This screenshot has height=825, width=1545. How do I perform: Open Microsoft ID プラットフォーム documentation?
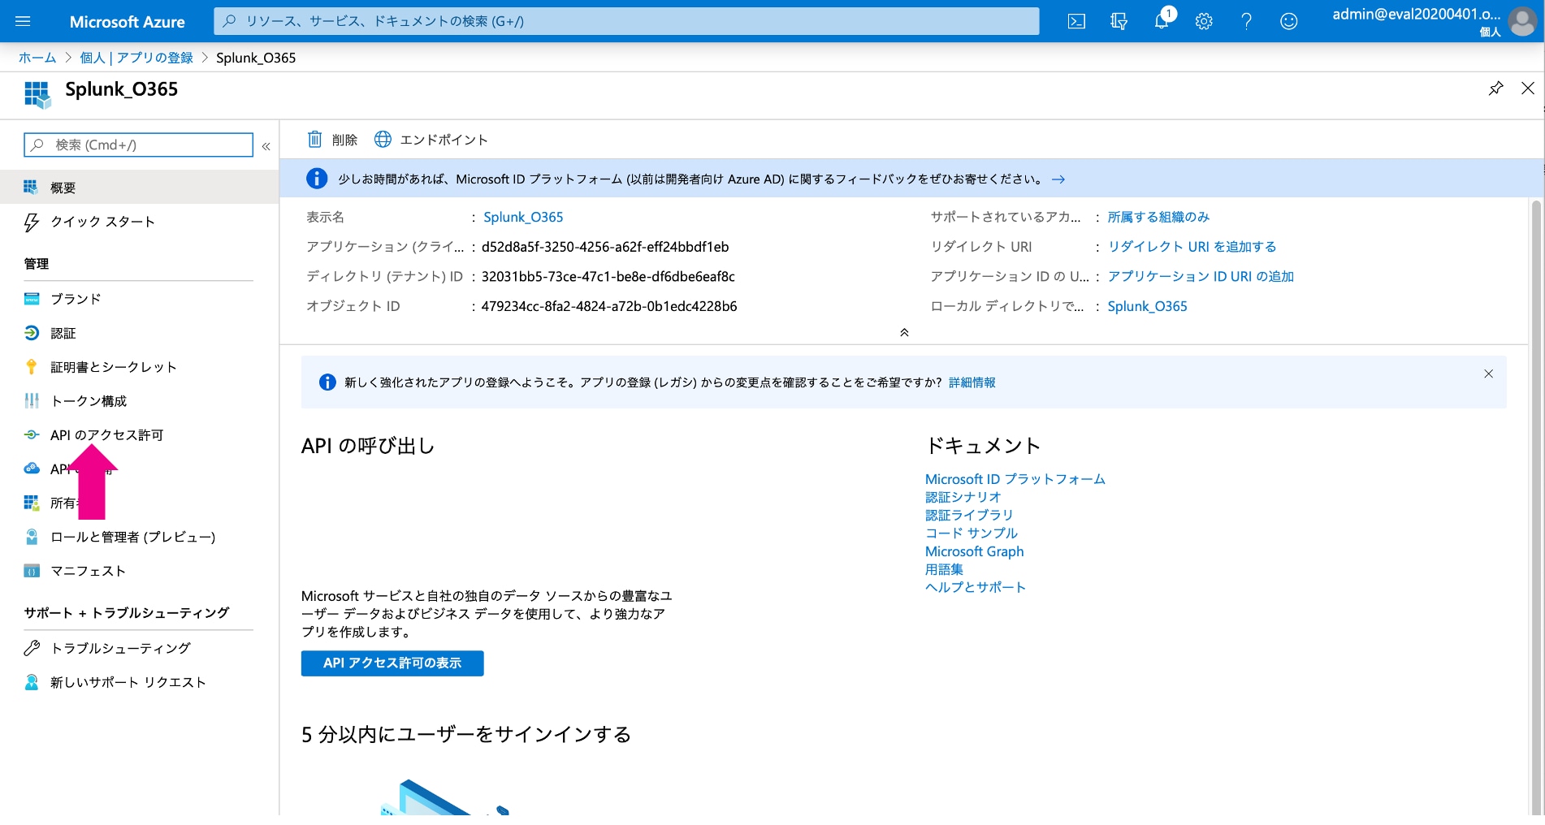point(1015,479)
